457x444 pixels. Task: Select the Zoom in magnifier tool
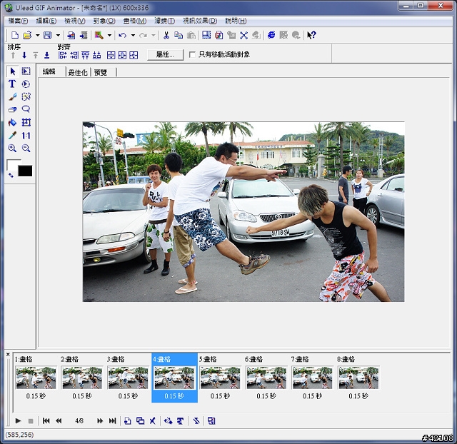[12, 148]
